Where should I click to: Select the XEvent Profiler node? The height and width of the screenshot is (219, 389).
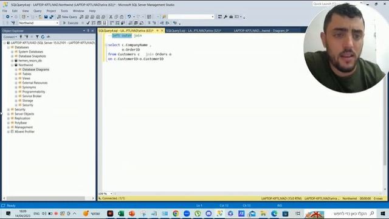24,132
